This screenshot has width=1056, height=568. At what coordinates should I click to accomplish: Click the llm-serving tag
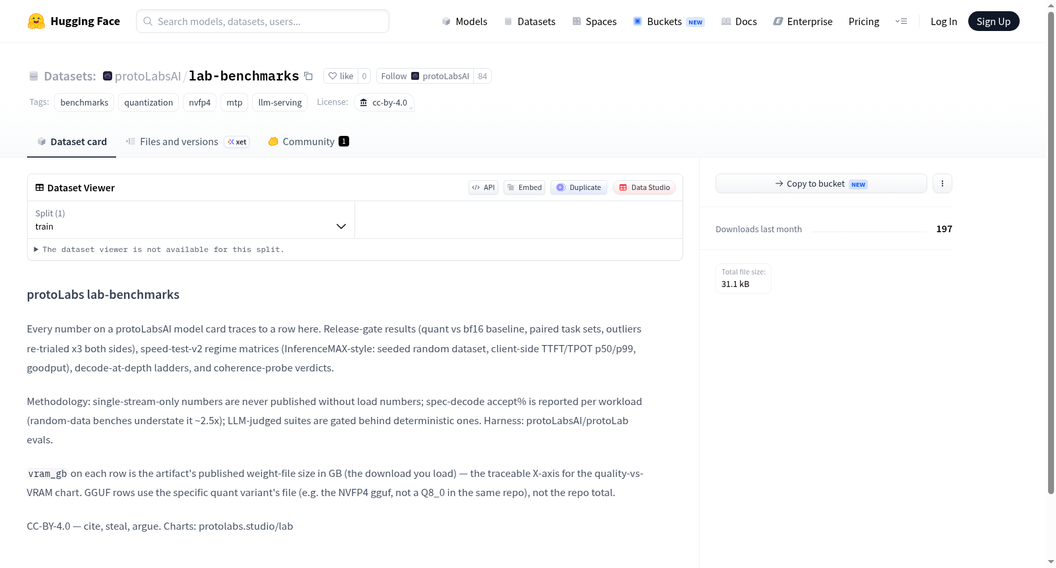point(280,102)
